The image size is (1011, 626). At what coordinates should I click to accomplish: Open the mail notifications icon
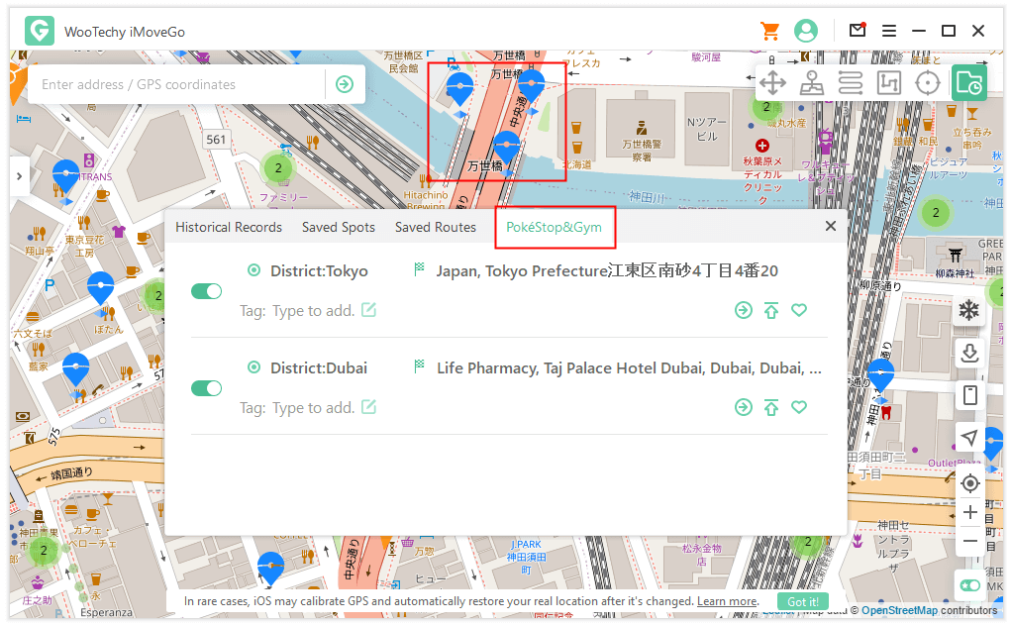tap(858, 31)
